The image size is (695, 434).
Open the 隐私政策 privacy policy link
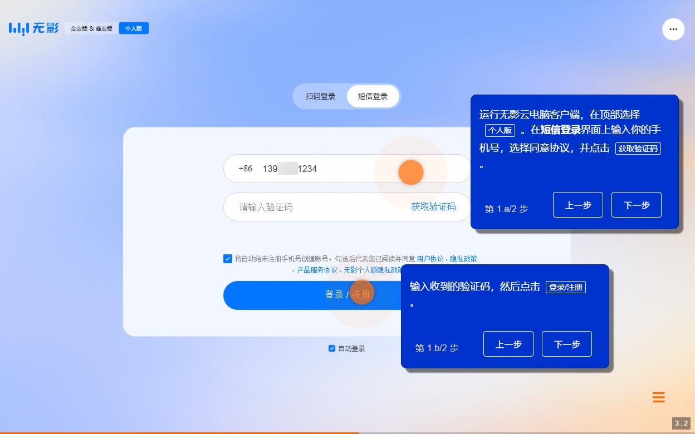coord(463,258)
